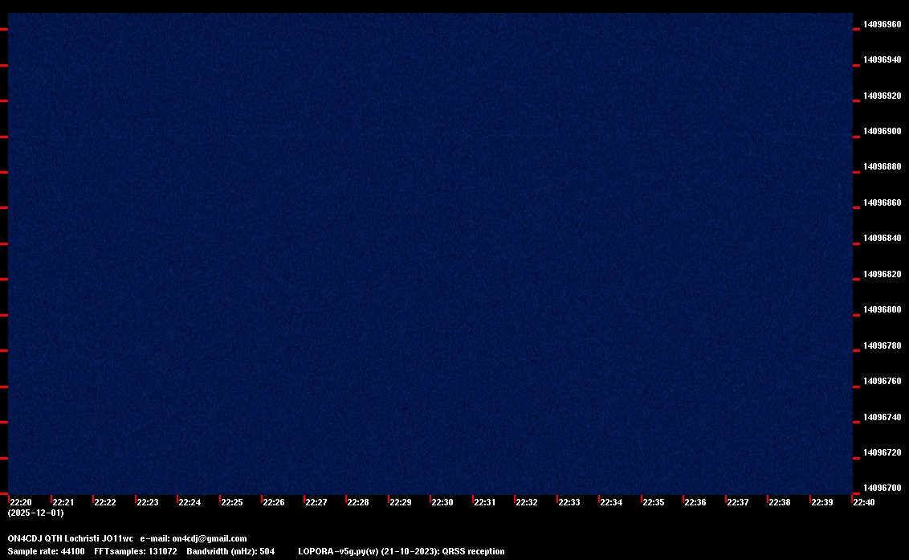909x560 pixels.
Task: Click the 22:36 time label
Action: tap(695, 502)
